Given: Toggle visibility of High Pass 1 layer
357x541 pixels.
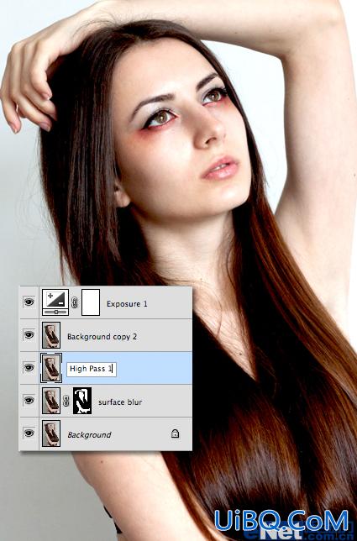Looking at the screenshot, I should tap(29, 367).
